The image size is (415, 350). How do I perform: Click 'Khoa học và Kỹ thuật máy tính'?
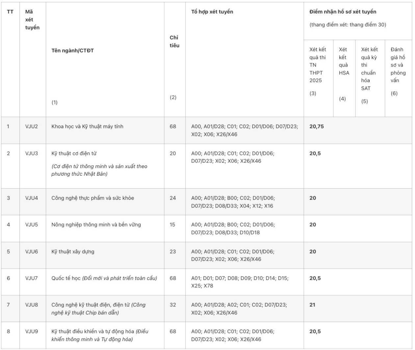pyautogui.click(x=87, y=126)
